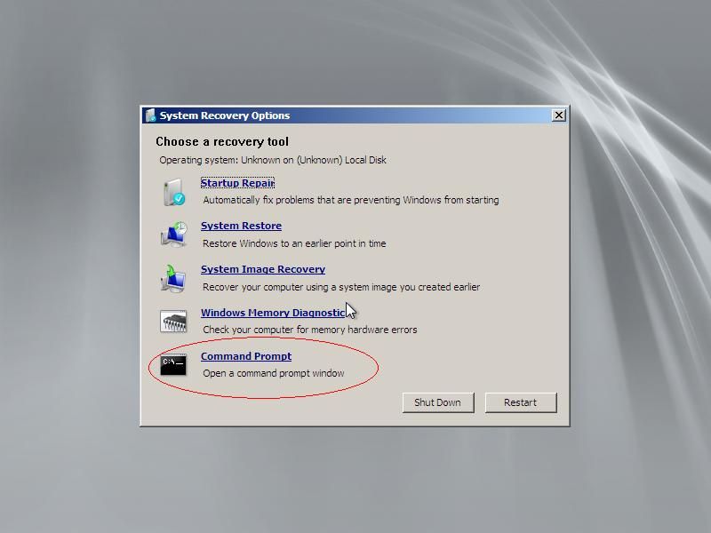Click the Windows Memory Diagnostic chip icon

[173, 321]
